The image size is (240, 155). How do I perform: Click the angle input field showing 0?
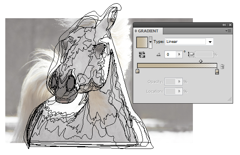171,55
